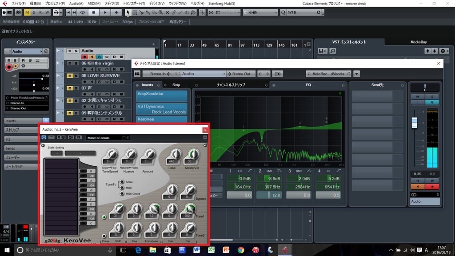Select the Mute X tool
This screenshot has height=256, width=455.
pos(168,12)
